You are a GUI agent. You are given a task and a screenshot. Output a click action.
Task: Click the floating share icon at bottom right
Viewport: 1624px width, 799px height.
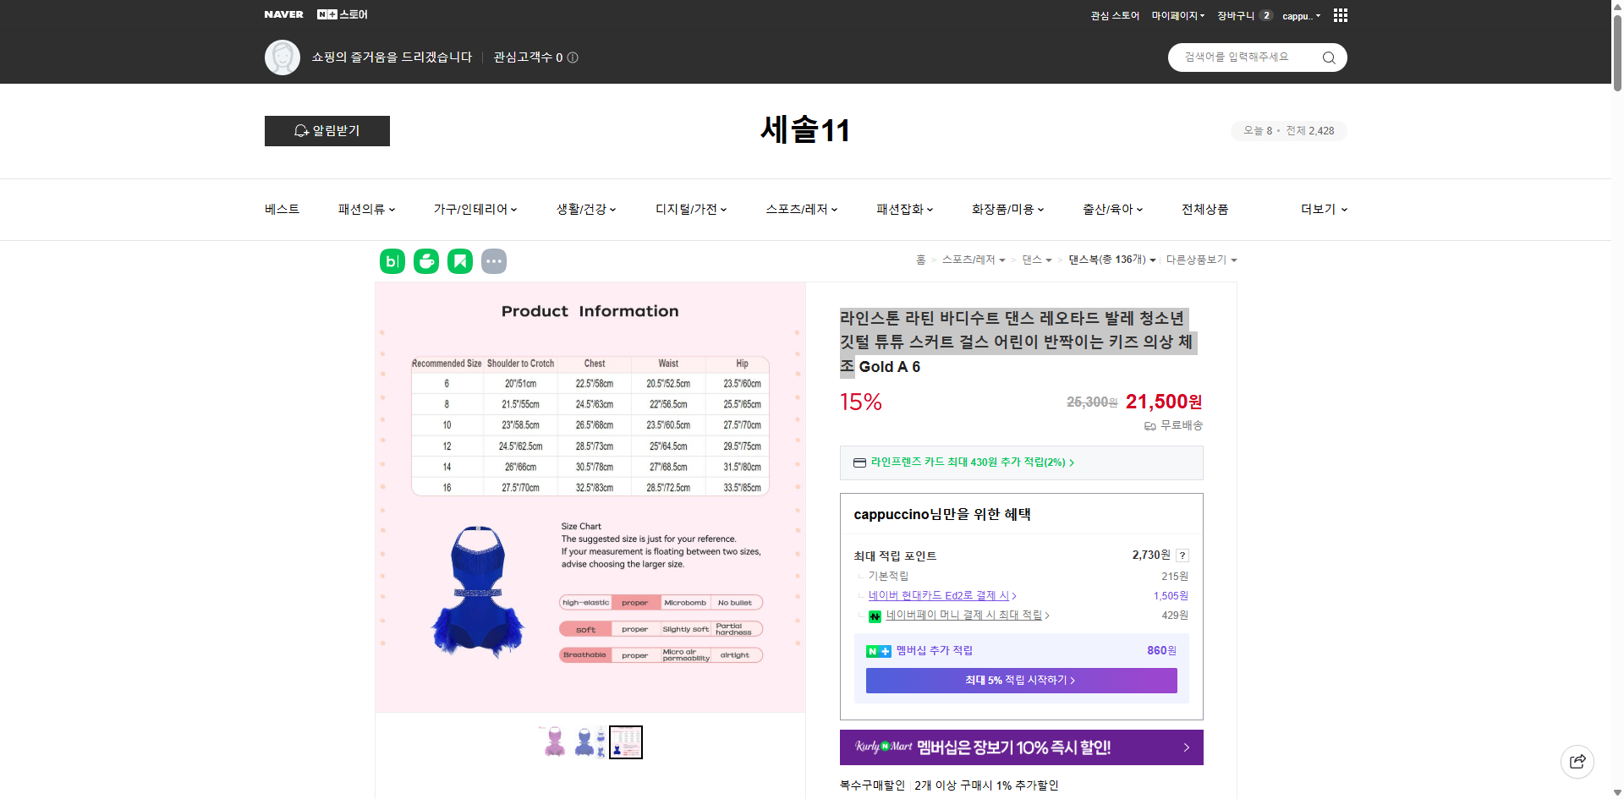coord(1577,761)
